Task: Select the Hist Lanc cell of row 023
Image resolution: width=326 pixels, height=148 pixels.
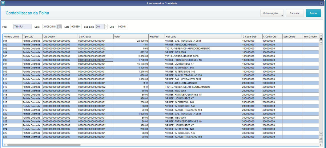Action: (203, 125)
